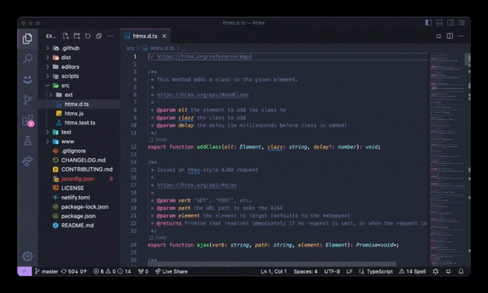Change file encoding UTF-8
Screen dimensions: 488x293
(x=331, y=271)
